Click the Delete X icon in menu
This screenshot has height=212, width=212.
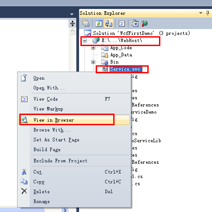tap(24, 191)
